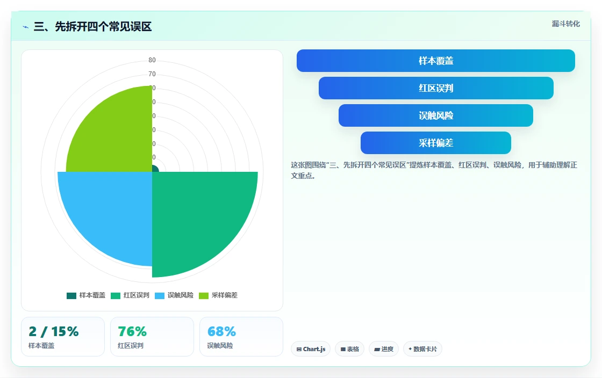Screen dimensions: 602x378
Task: Click the 漏斗转化 label in the header
Action: 565,24
